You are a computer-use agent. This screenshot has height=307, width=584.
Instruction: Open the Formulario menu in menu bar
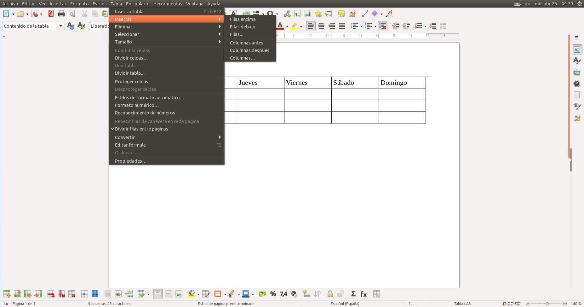pos(138,4)
